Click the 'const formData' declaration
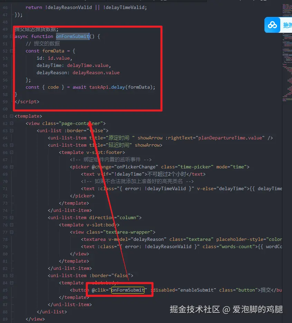292x323 pixels. tap(45, 51)
